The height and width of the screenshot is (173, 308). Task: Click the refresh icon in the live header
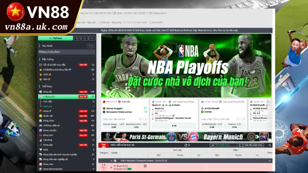tap(186, 145)
